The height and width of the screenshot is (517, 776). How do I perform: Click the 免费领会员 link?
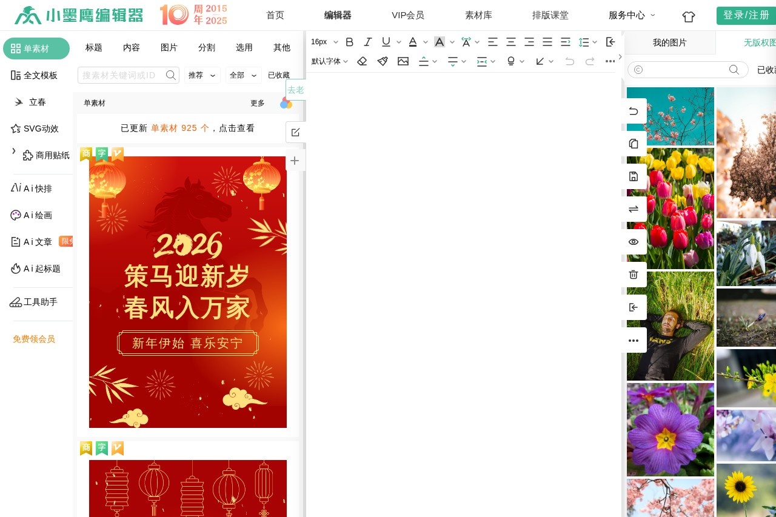[34, 339]
